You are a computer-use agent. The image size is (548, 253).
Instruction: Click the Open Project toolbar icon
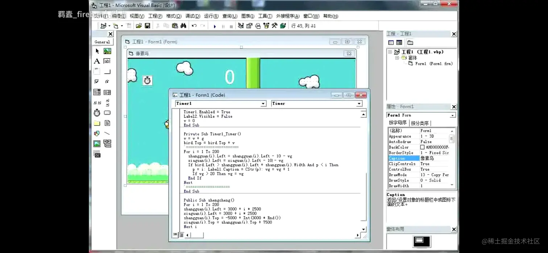tap(139, 26)
